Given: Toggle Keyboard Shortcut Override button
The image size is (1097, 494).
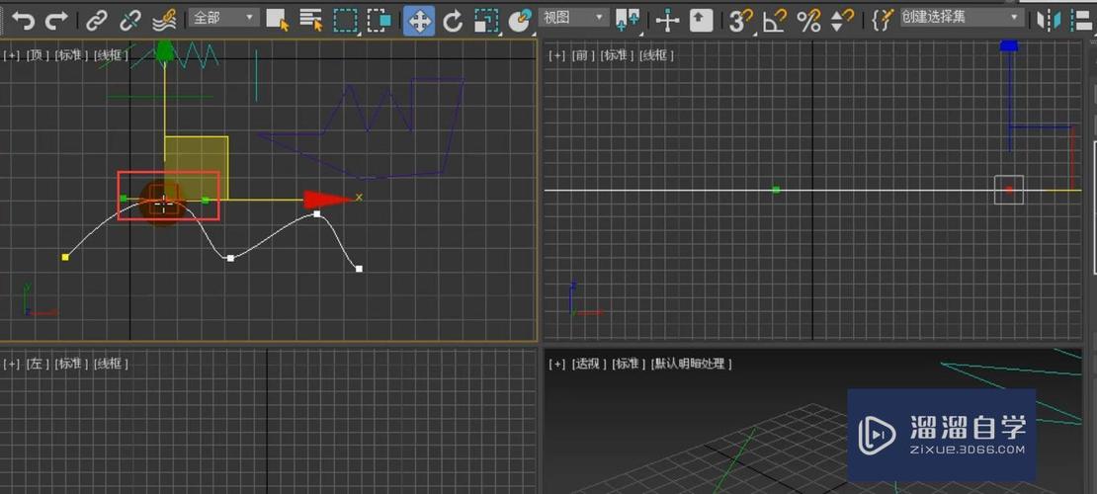Looking at the screenshot, I should [x=701, y=21].
